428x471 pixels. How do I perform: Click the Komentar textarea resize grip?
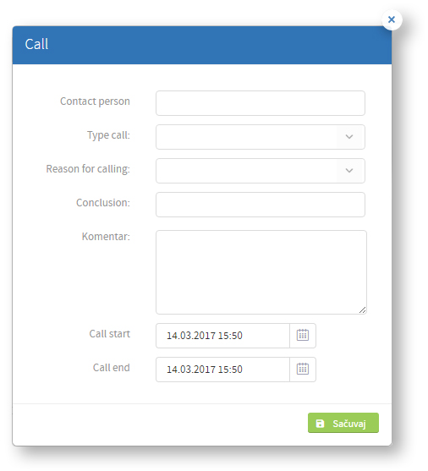tap(363, 310)
